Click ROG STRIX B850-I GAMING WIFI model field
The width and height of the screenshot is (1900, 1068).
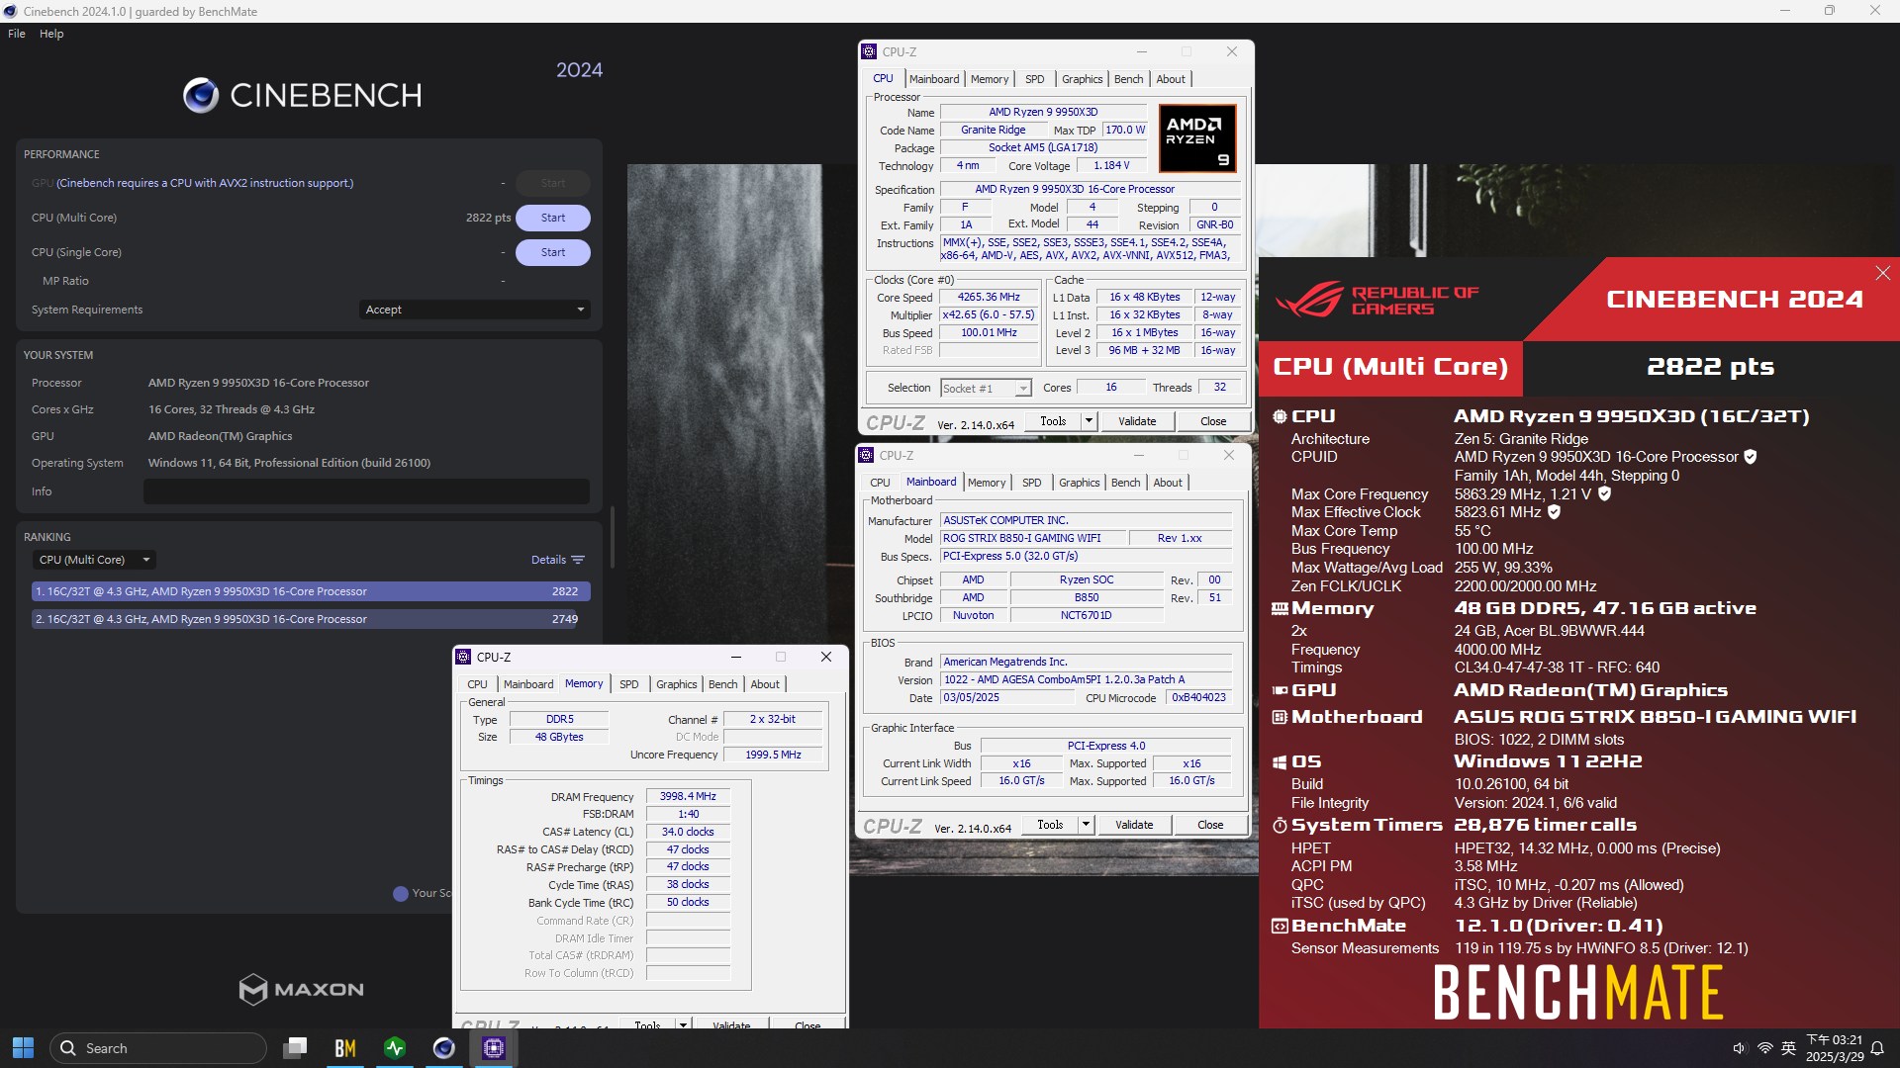pyautogui.click(x=1033, y=539)
